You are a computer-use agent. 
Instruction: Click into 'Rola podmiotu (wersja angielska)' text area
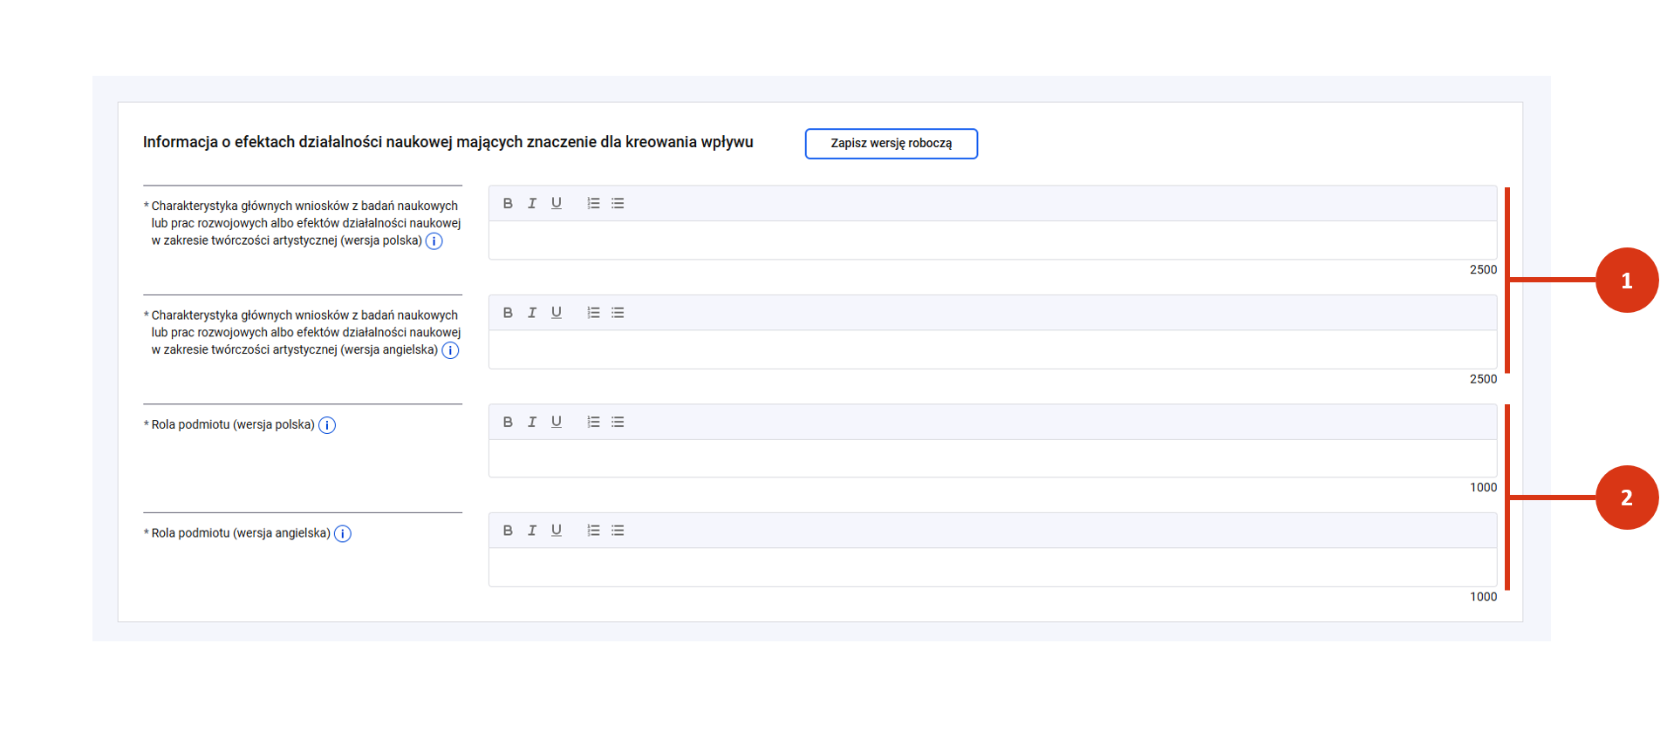(x=992, y=567)
